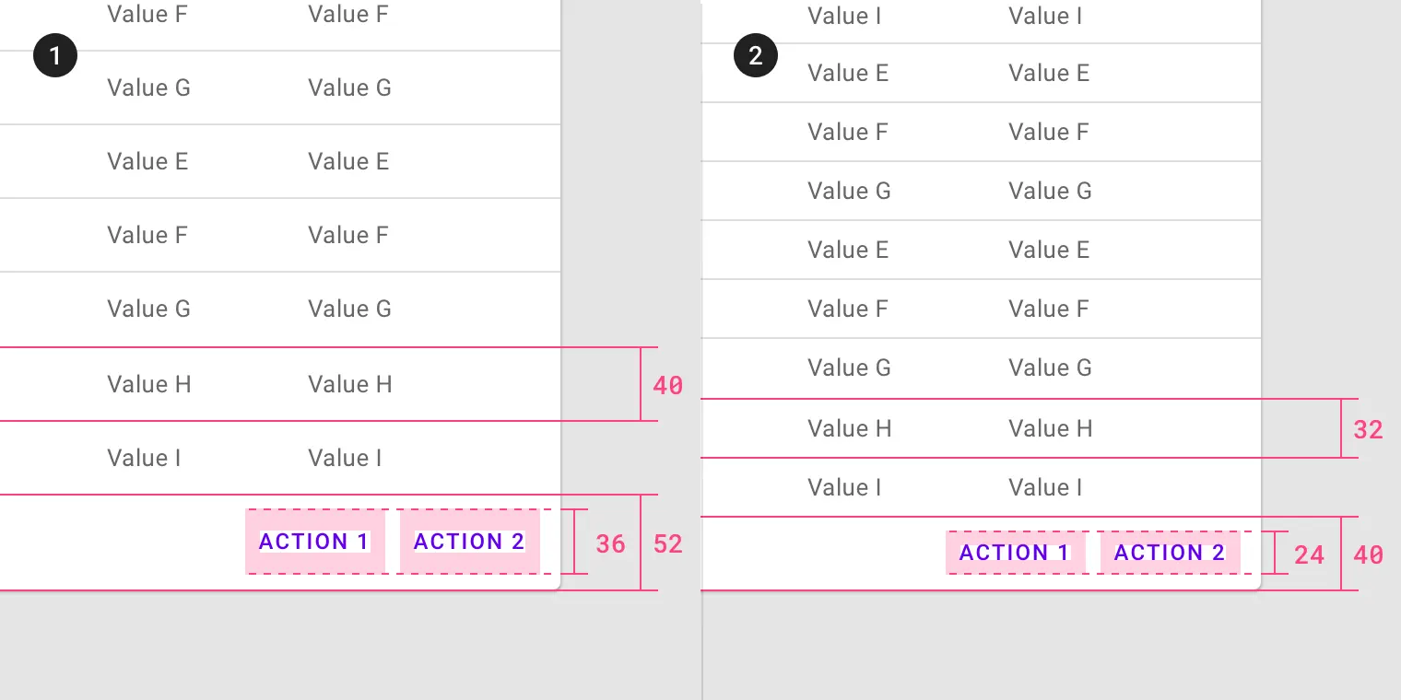Click the pink 36 measurement label
Image resolution: width=1401 pixels, height=700 pixels.
pos(610,544)
